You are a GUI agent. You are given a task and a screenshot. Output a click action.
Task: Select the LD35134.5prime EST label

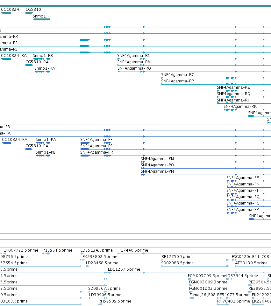[96, 250]
